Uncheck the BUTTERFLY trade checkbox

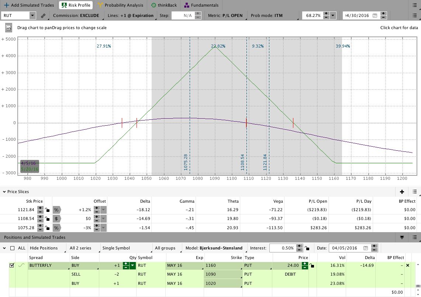pos(11,265)
